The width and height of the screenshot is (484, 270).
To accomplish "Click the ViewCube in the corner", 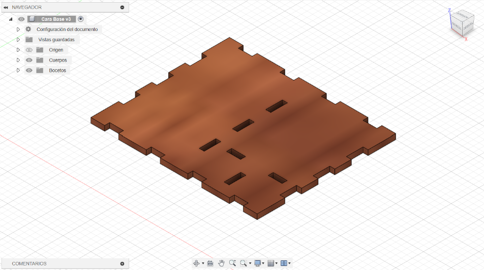I will pyautogui.click(x=462, y=22).
